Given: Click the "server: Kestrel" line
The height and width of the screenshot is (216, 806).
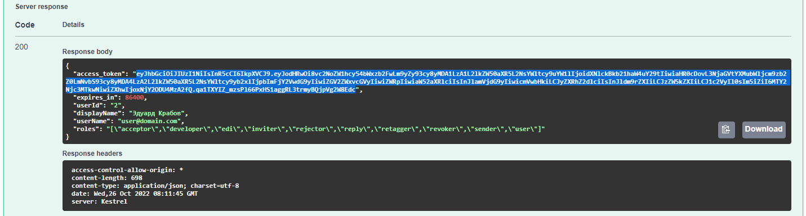Looking at the screenshot, I should pyautogui.click(x=99, y=201).
